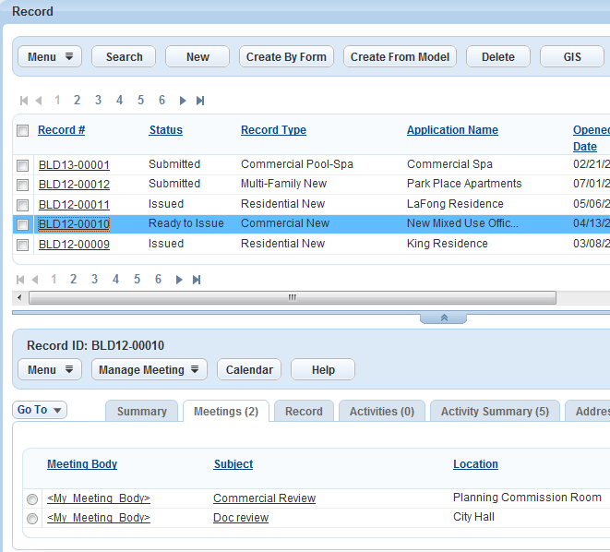Viewport: 610px width, 552px height.
Task: Jump to last page in top pagination
Action: [x=200, y=101]
